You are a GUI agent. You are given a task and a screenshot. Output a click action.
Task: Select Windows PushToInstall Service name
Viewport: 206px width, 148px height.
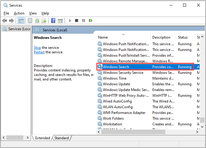point(126,55)
